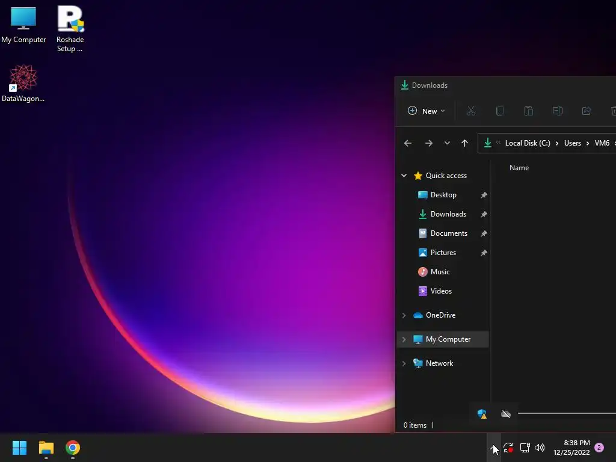Select Roshade Setup desktop icon
Image resolution: width=616 pixels, height=462 pixels.
click(70, 28)
